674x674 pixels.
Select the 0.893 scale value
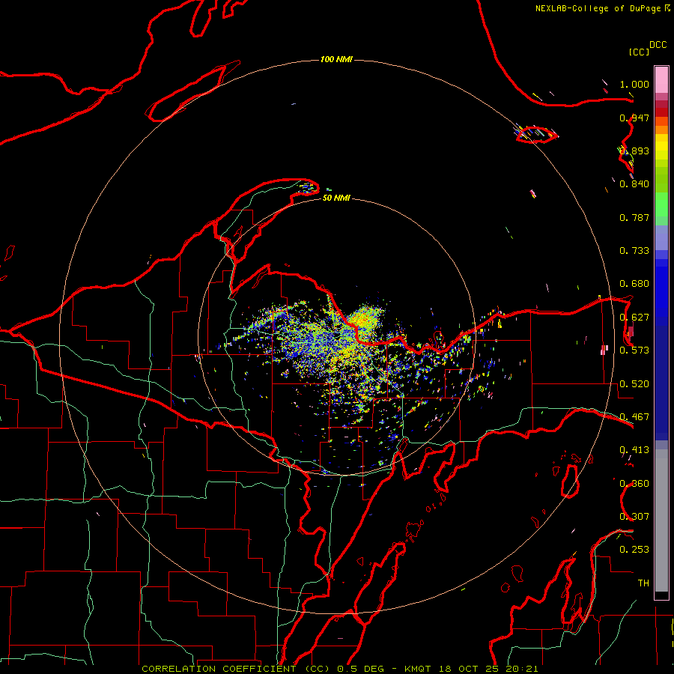point(634,151)
